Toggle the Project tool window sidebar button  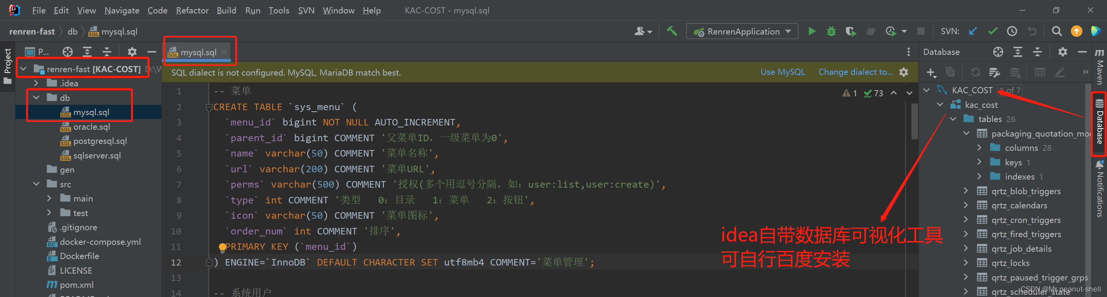tap(7, 66)
